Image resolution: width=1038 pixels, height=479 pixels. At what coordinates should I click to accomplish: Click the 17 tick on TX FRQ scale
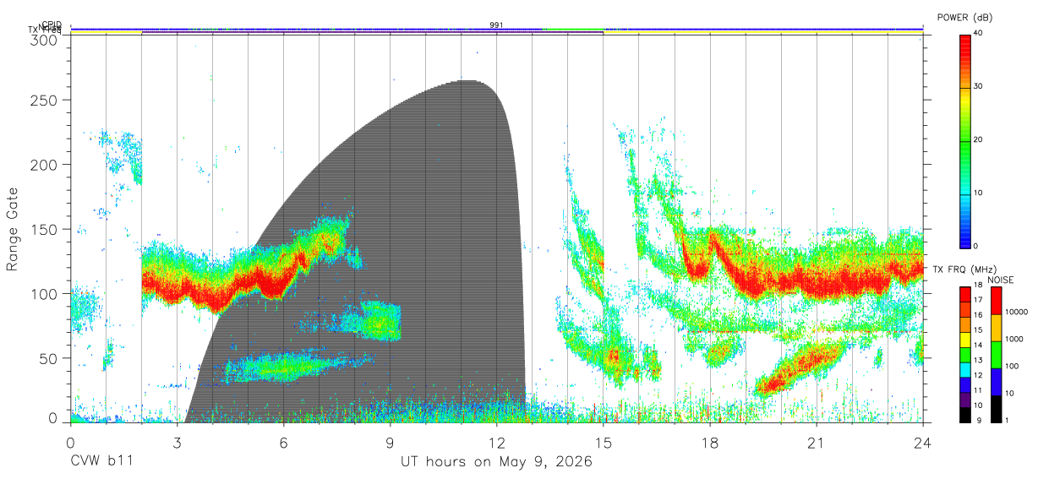coord(979,300)
